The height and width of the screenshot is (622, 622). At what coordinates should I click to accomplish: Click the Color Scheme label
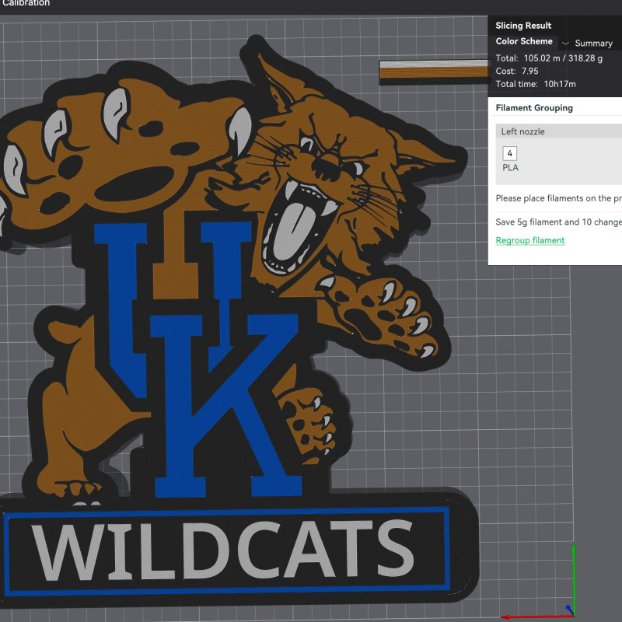pyautogui.click(x=523, y=41)
